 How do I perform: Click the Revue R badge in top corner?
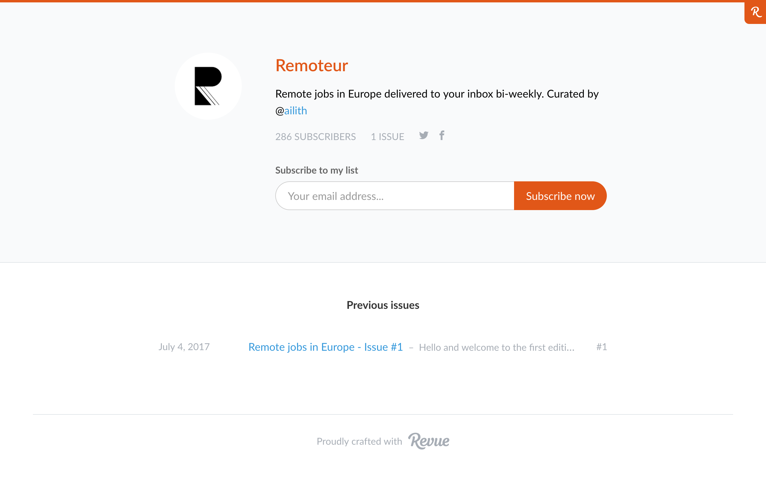point(756,12)
